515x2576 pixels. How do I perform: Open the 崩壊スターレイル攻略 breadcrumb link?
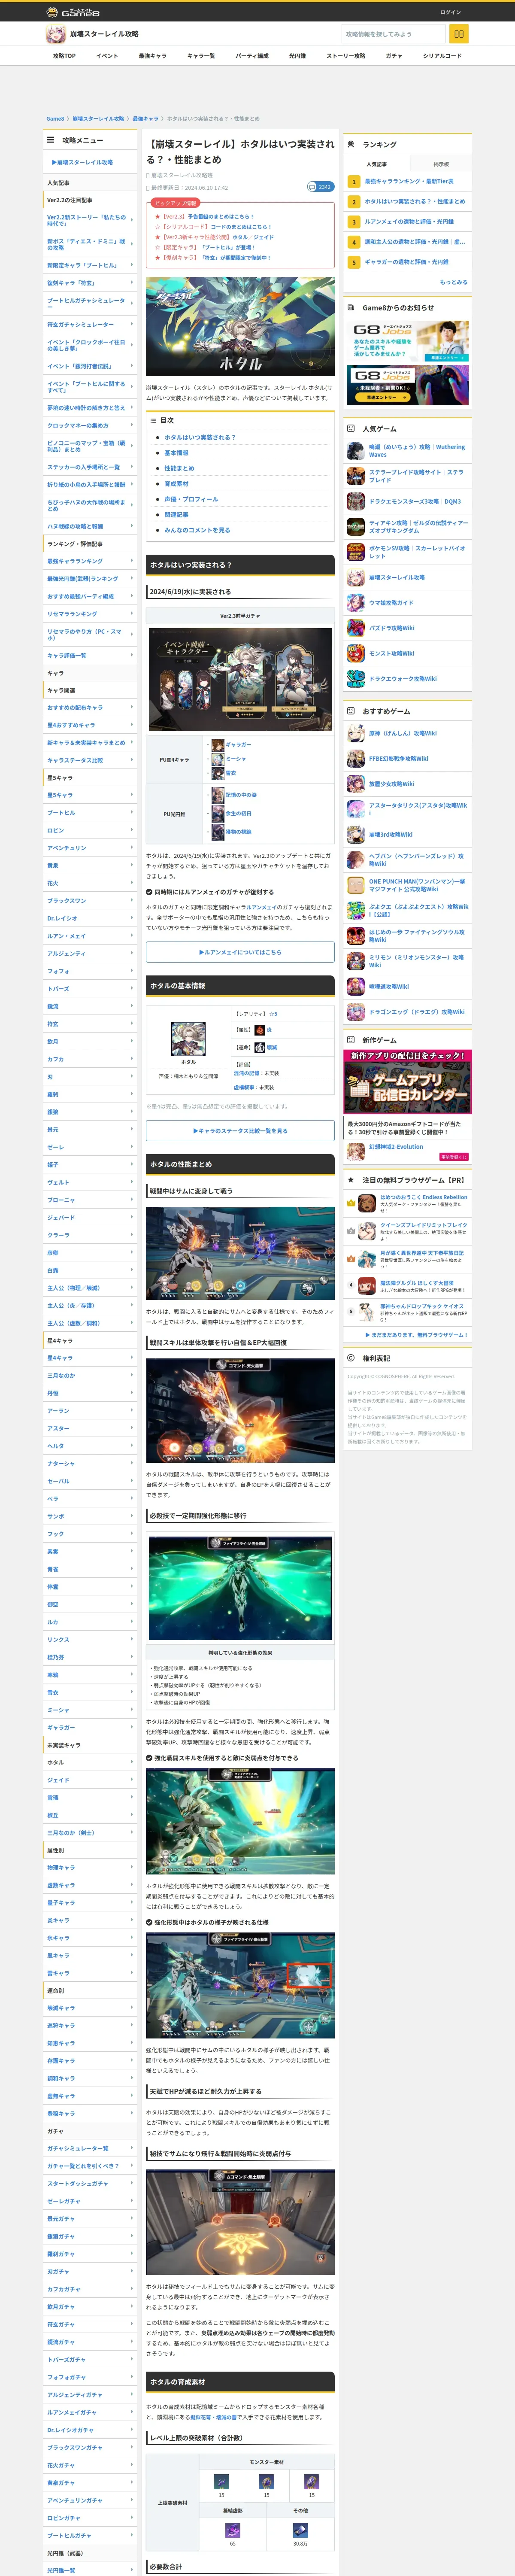tap(98, 119)
